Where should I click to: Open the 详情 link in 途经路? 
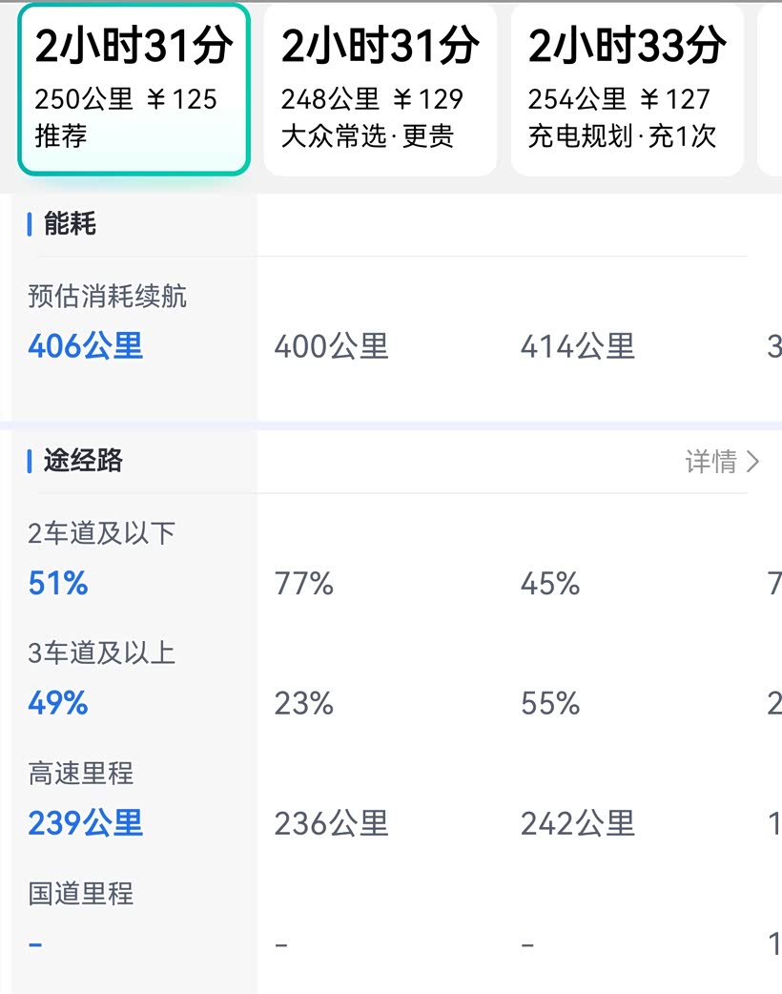(x=711, y=462)
